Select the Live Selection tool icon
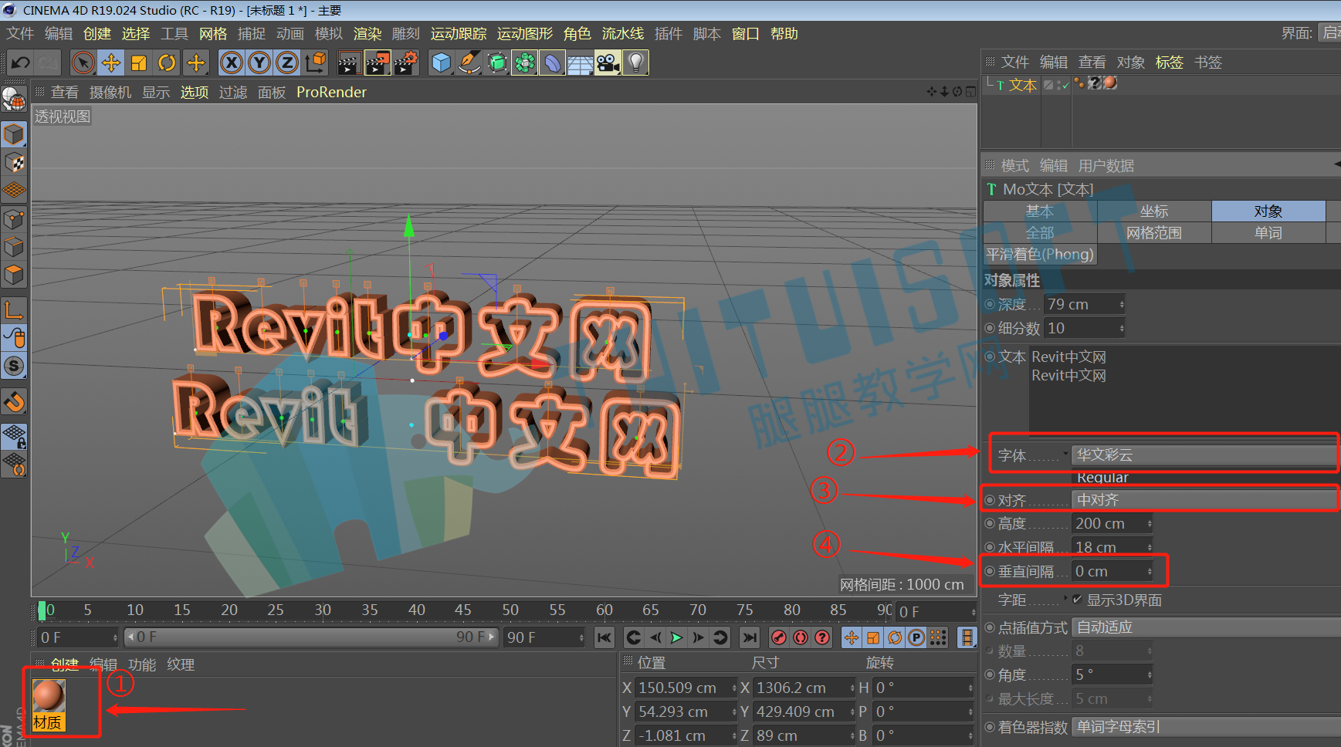The width and height of the screenshot is (1341, 747). (x=83, y=63)
